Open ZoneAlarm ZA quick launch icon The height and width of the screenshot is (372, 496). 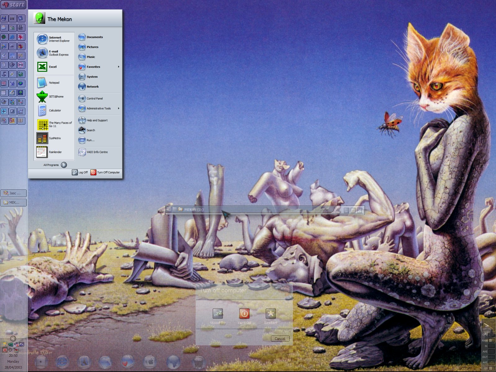tap(12, 121)
